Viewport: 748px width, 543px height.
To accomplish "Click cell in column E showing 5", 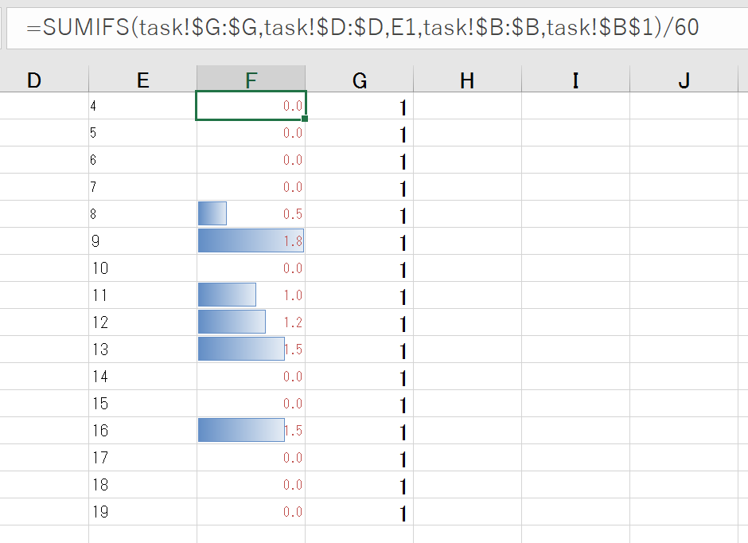I will pyautogui.click(x=142, y=133).
